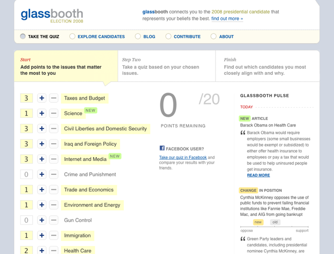Click READ MORE under Obama article
This screenshot has height=254, width=334.
258,175
